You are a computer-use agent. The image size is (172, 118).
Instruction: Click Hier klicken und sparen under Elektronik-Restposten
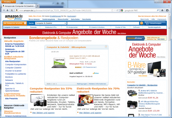(x=90, y=113)
